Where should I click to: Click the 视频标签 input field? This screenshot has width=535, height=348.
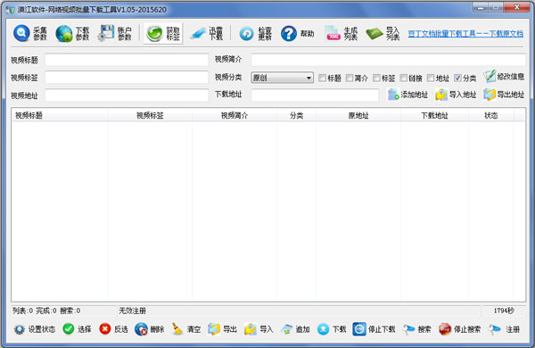(127, 78)
